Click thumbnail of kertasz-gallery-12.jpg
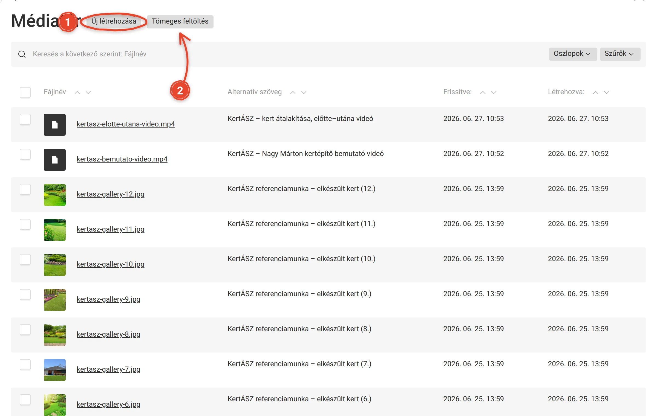Image resolution: width=657 pixels, height=416 pixels. pyautogui.click(x=55, y=195)
